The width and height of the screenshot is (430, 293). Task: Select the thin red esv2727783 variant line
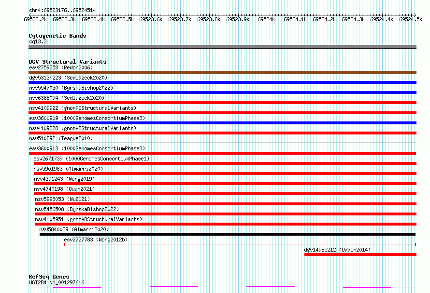pyautogui.click(x=240, y=244)
